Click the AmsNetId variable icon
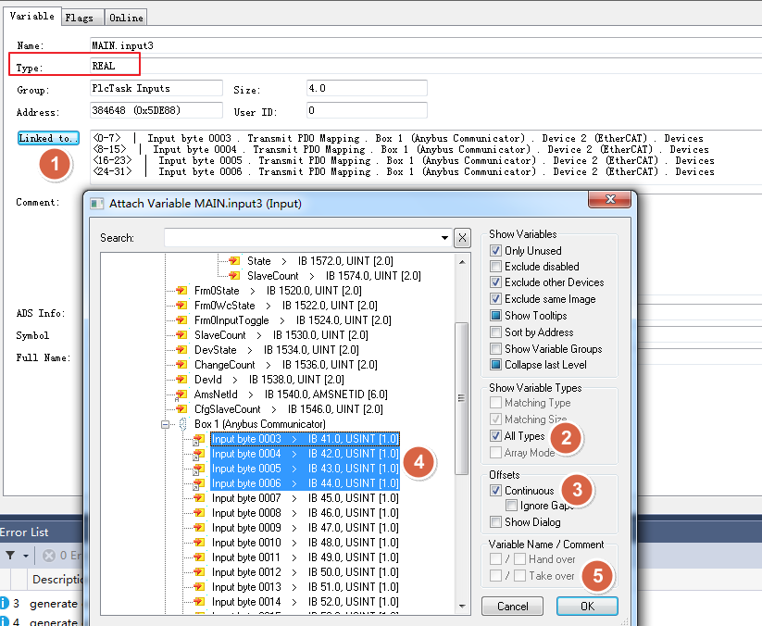 pos(181,394)
